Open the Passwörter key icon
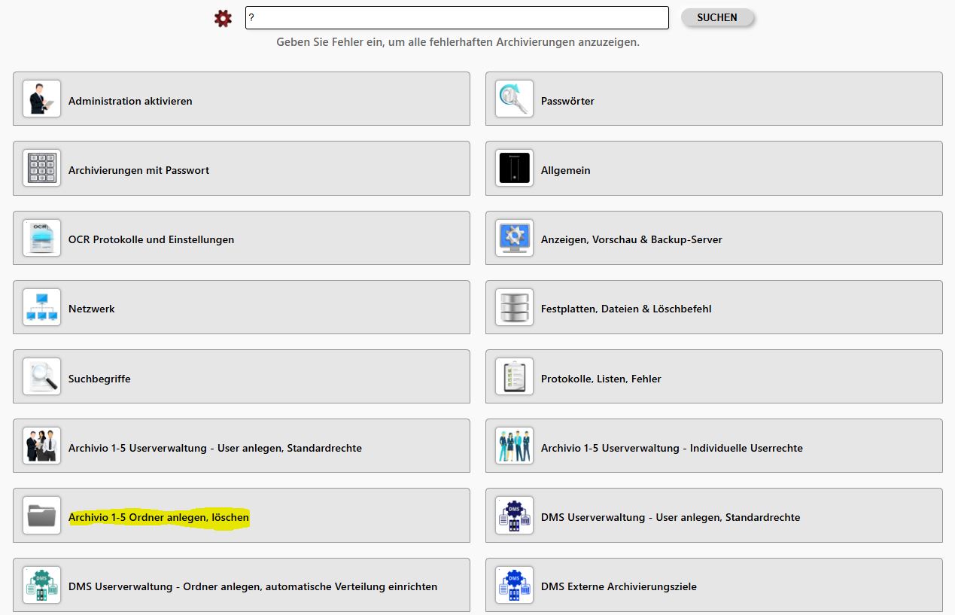This screenshot has height=615, width=955. click(x=514, y=99)
